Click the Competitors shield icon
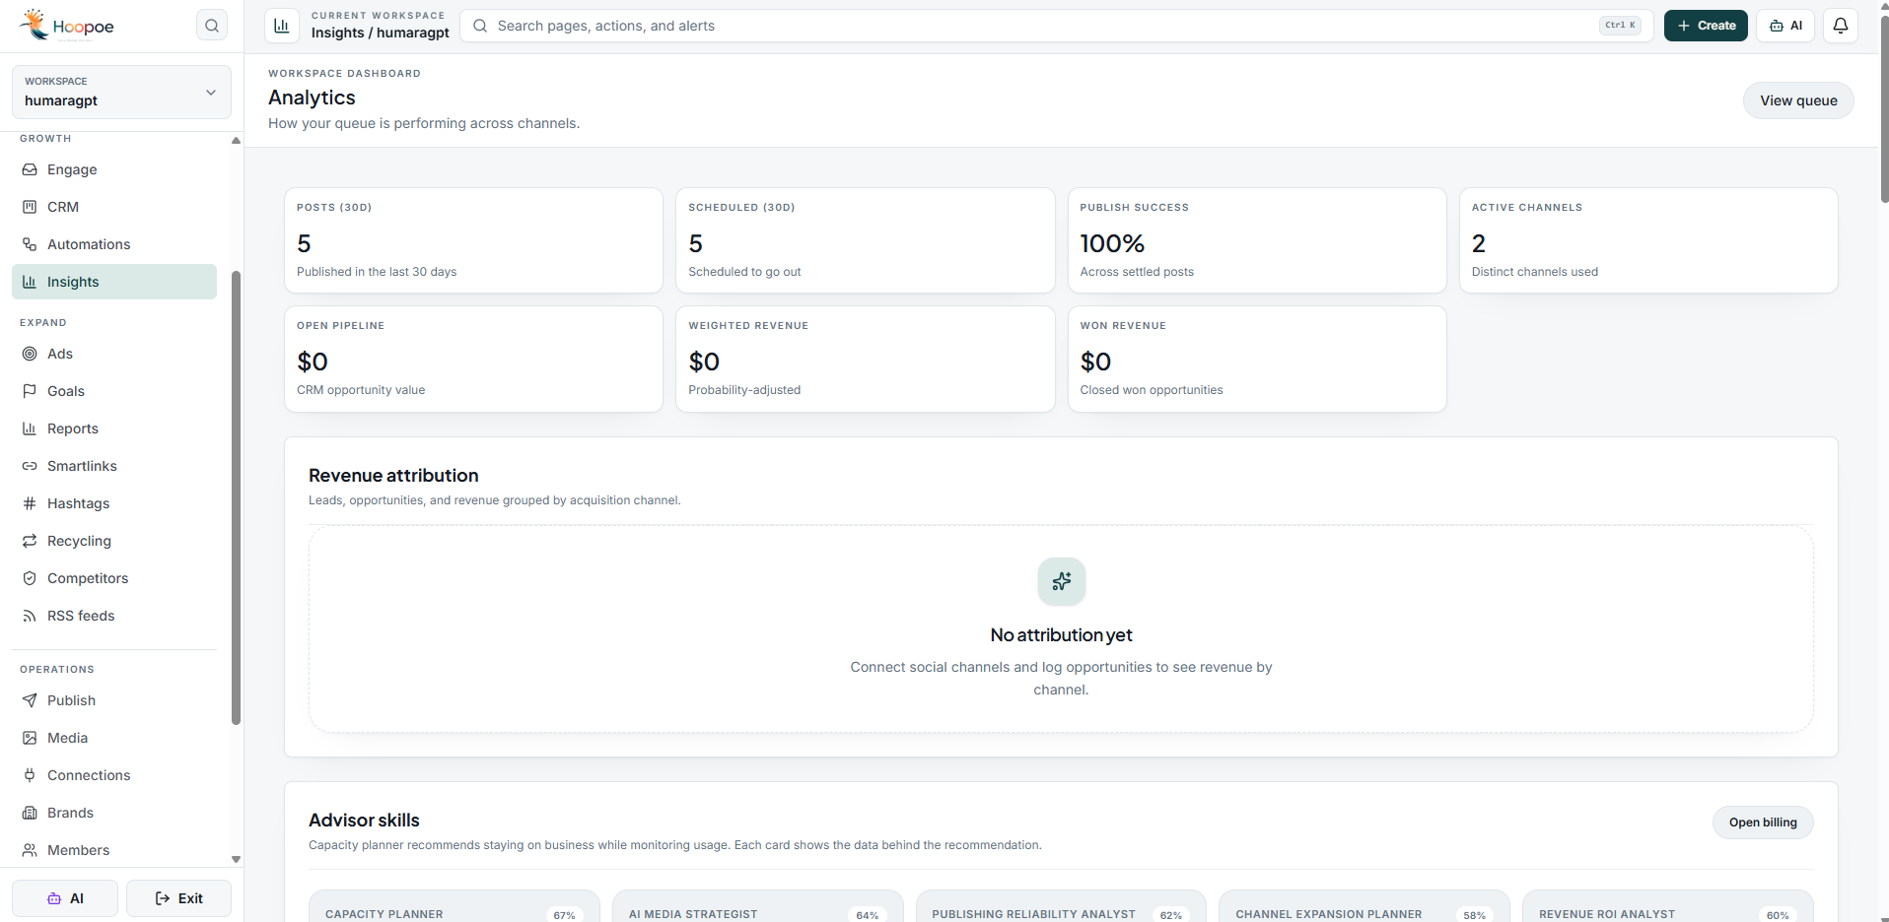1889x922 pixels. click(30, 578)
